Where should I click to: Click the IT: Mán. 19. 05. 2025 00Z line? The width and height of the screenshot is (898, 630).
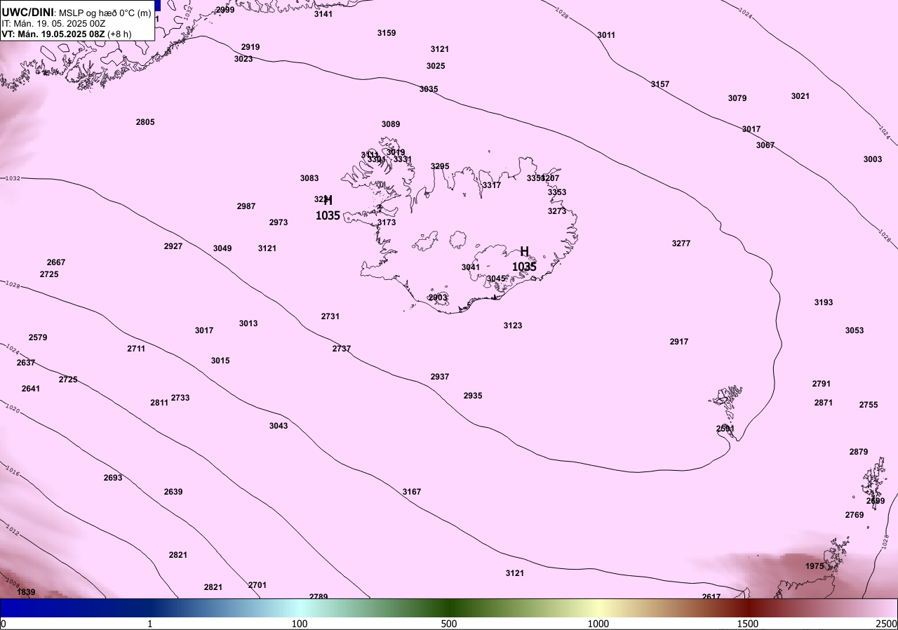(x=53, y=23)
